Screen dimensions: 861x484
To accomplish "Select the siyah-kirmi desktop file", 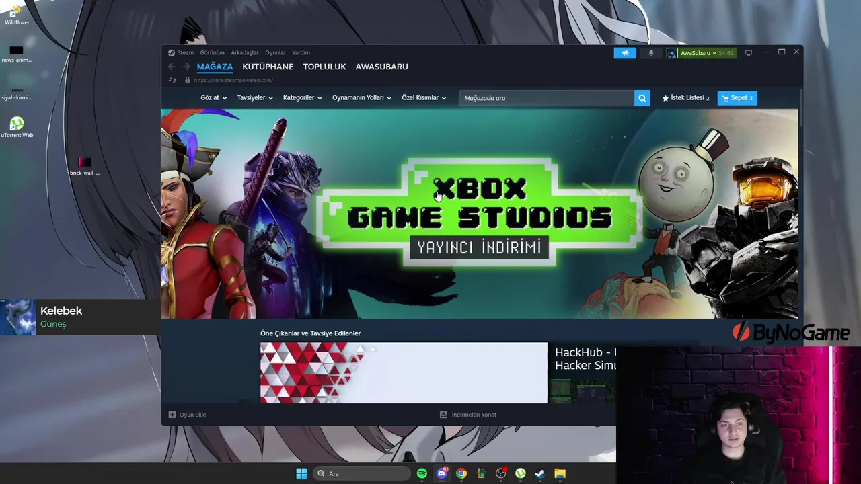I will point(17,92).
